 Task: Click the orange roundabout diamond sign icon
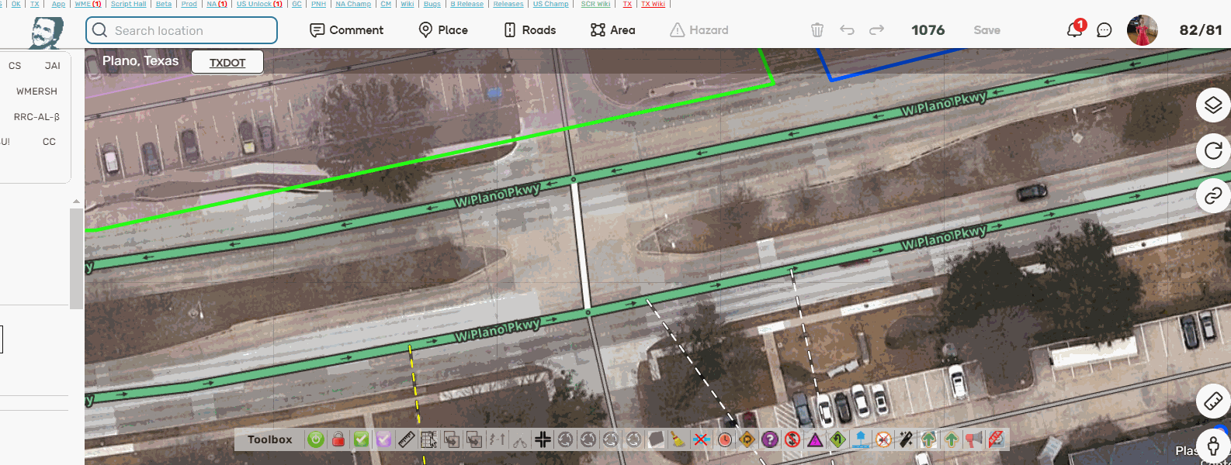[x=747, y=439]
